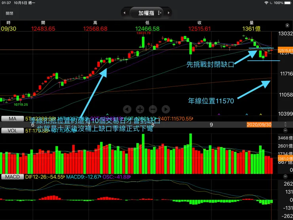Zoom out chart with minus button
This screenshot has height=220, width=293.
point(153,109)
